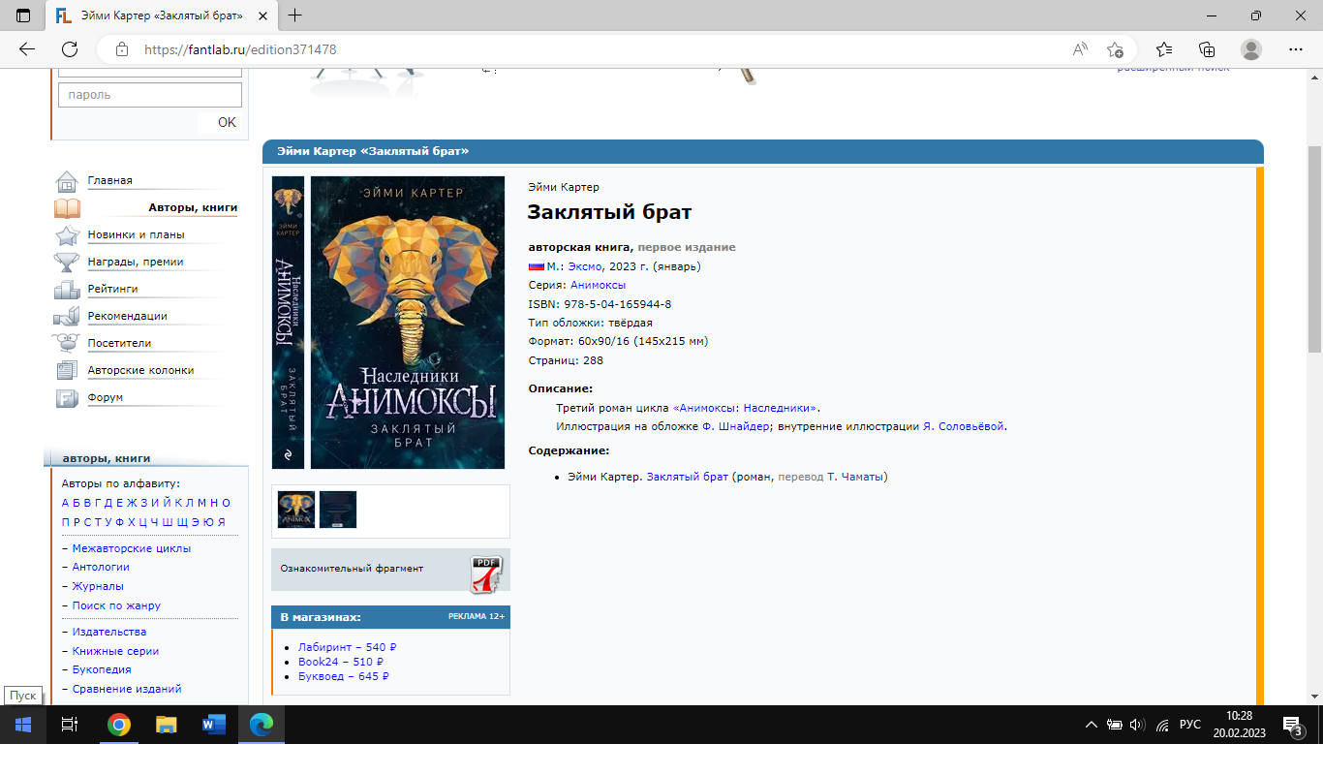
Task: Click the glasses icon next to Посетители
Action: pos(67,343)
